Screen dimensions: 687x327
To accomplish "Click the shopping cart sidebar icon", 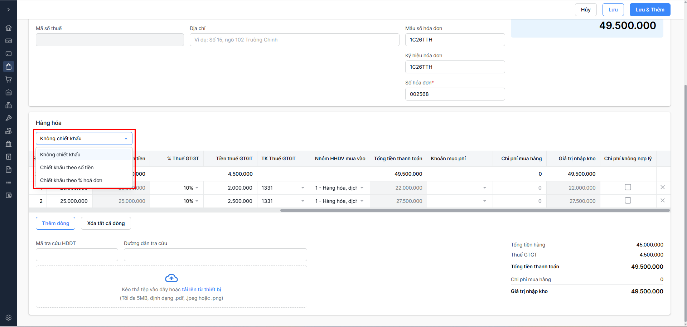I will pos(9,79).
